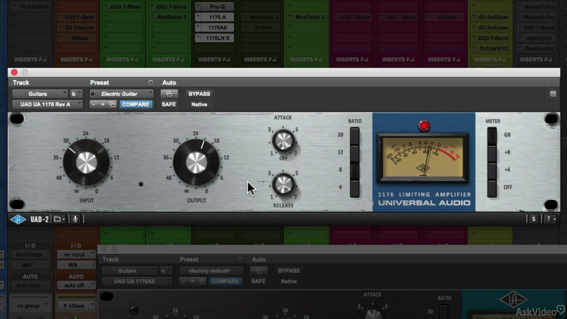Viewport: 567px width, 319px height.
Task: Open the question mark help menu
Action: pyautogui.click(x=551, y=219)
